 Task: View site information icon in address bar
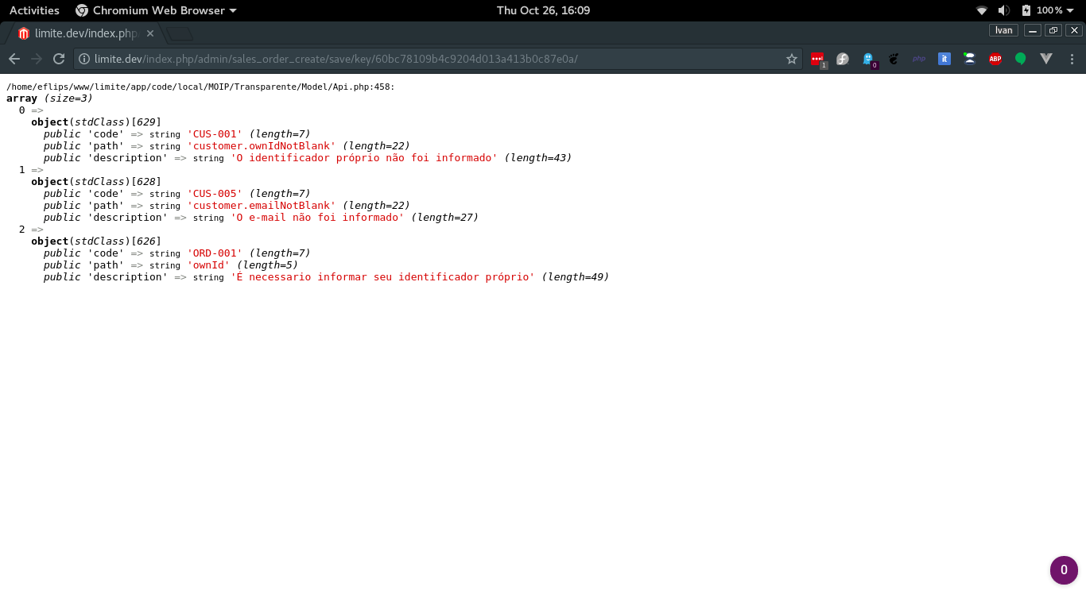tap(84, 59)
